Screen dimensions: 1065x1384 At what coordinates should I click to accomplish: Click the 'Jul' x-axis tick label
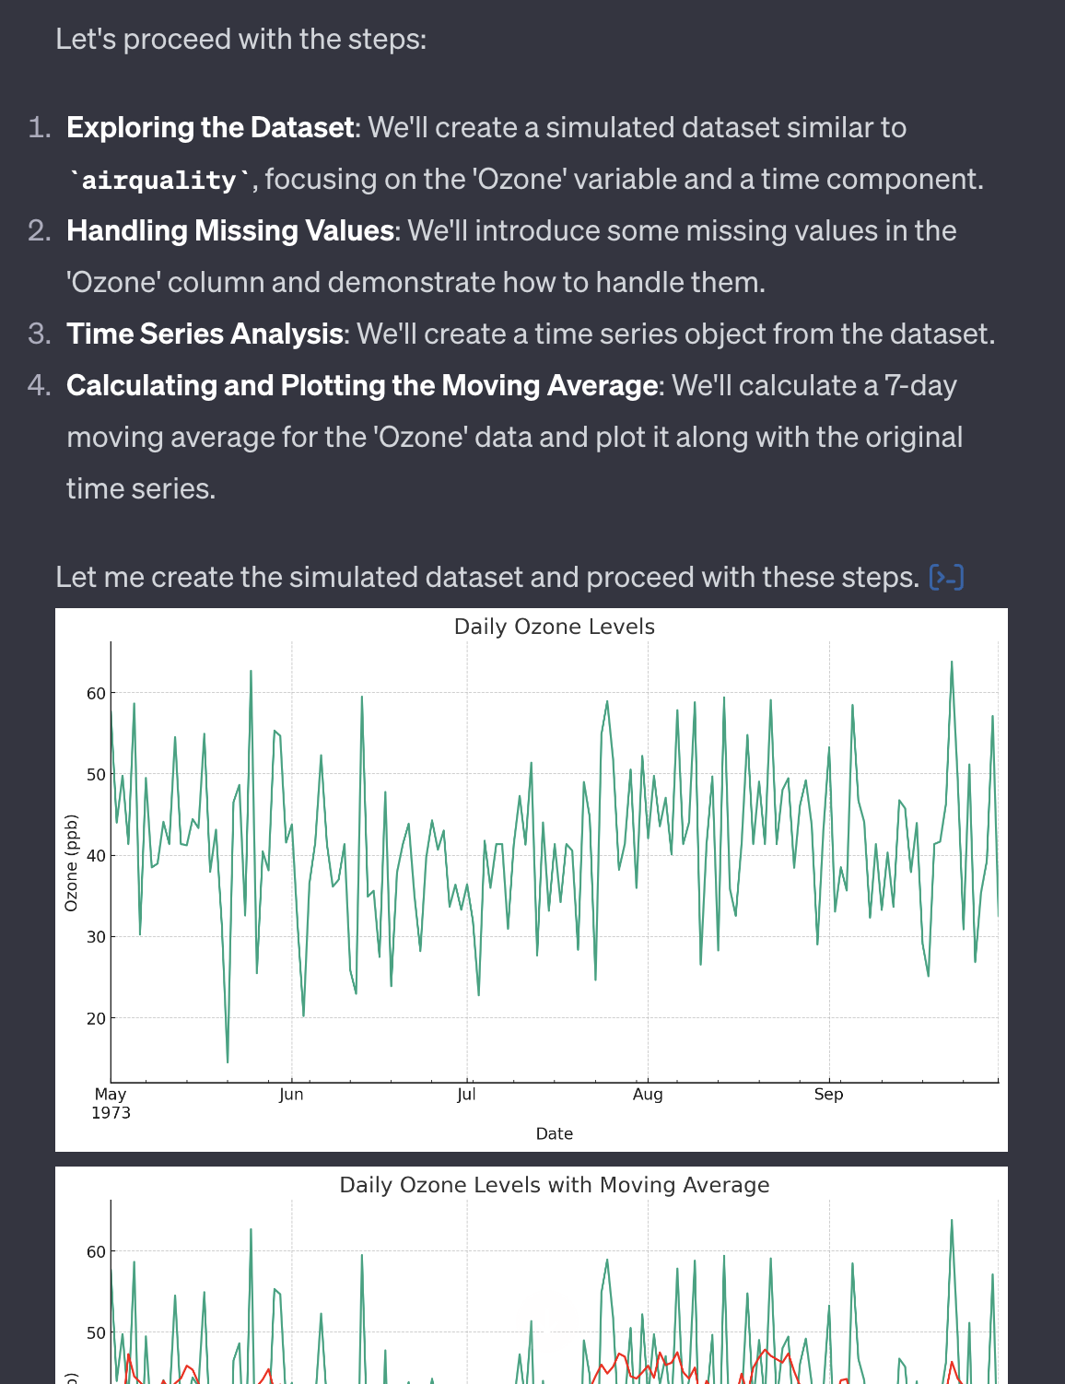pyautogui.click(x=466, y=1095)
